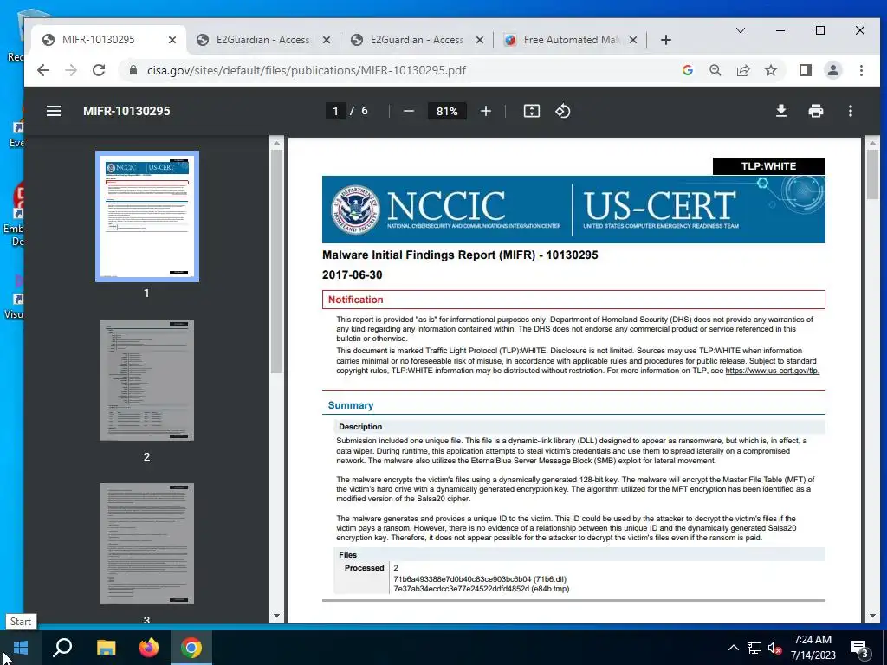Click the MIFR-10130295 toolbar title
This screenshot has width=887, height=665.
click(x=126, y=111)
